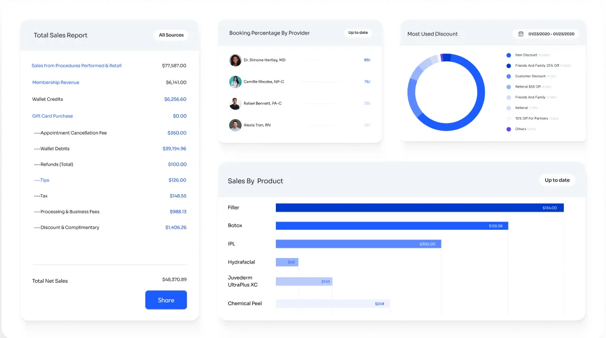Click the Customer Discount legend dot
Screen dimensions: 606x338
509,77
